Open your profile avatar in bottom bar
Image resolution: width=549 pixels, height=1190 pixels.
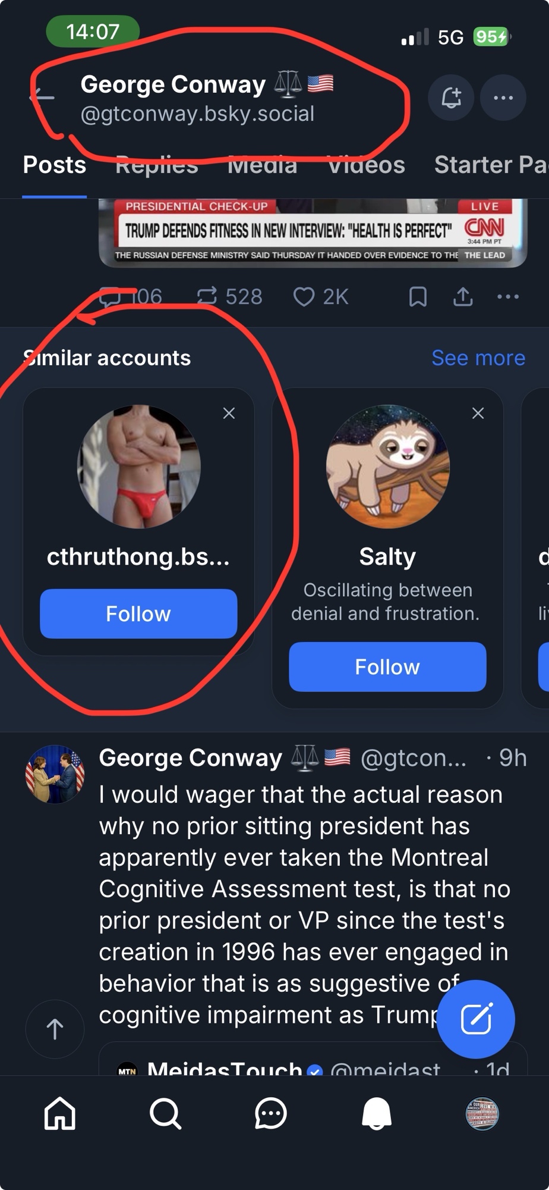coord(482,1113)
